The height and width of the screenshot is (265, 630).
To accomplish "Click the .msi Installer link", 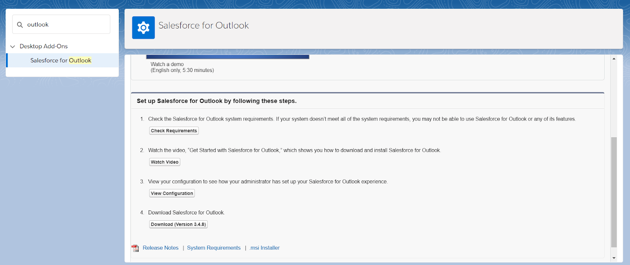I will coord(265,248).
